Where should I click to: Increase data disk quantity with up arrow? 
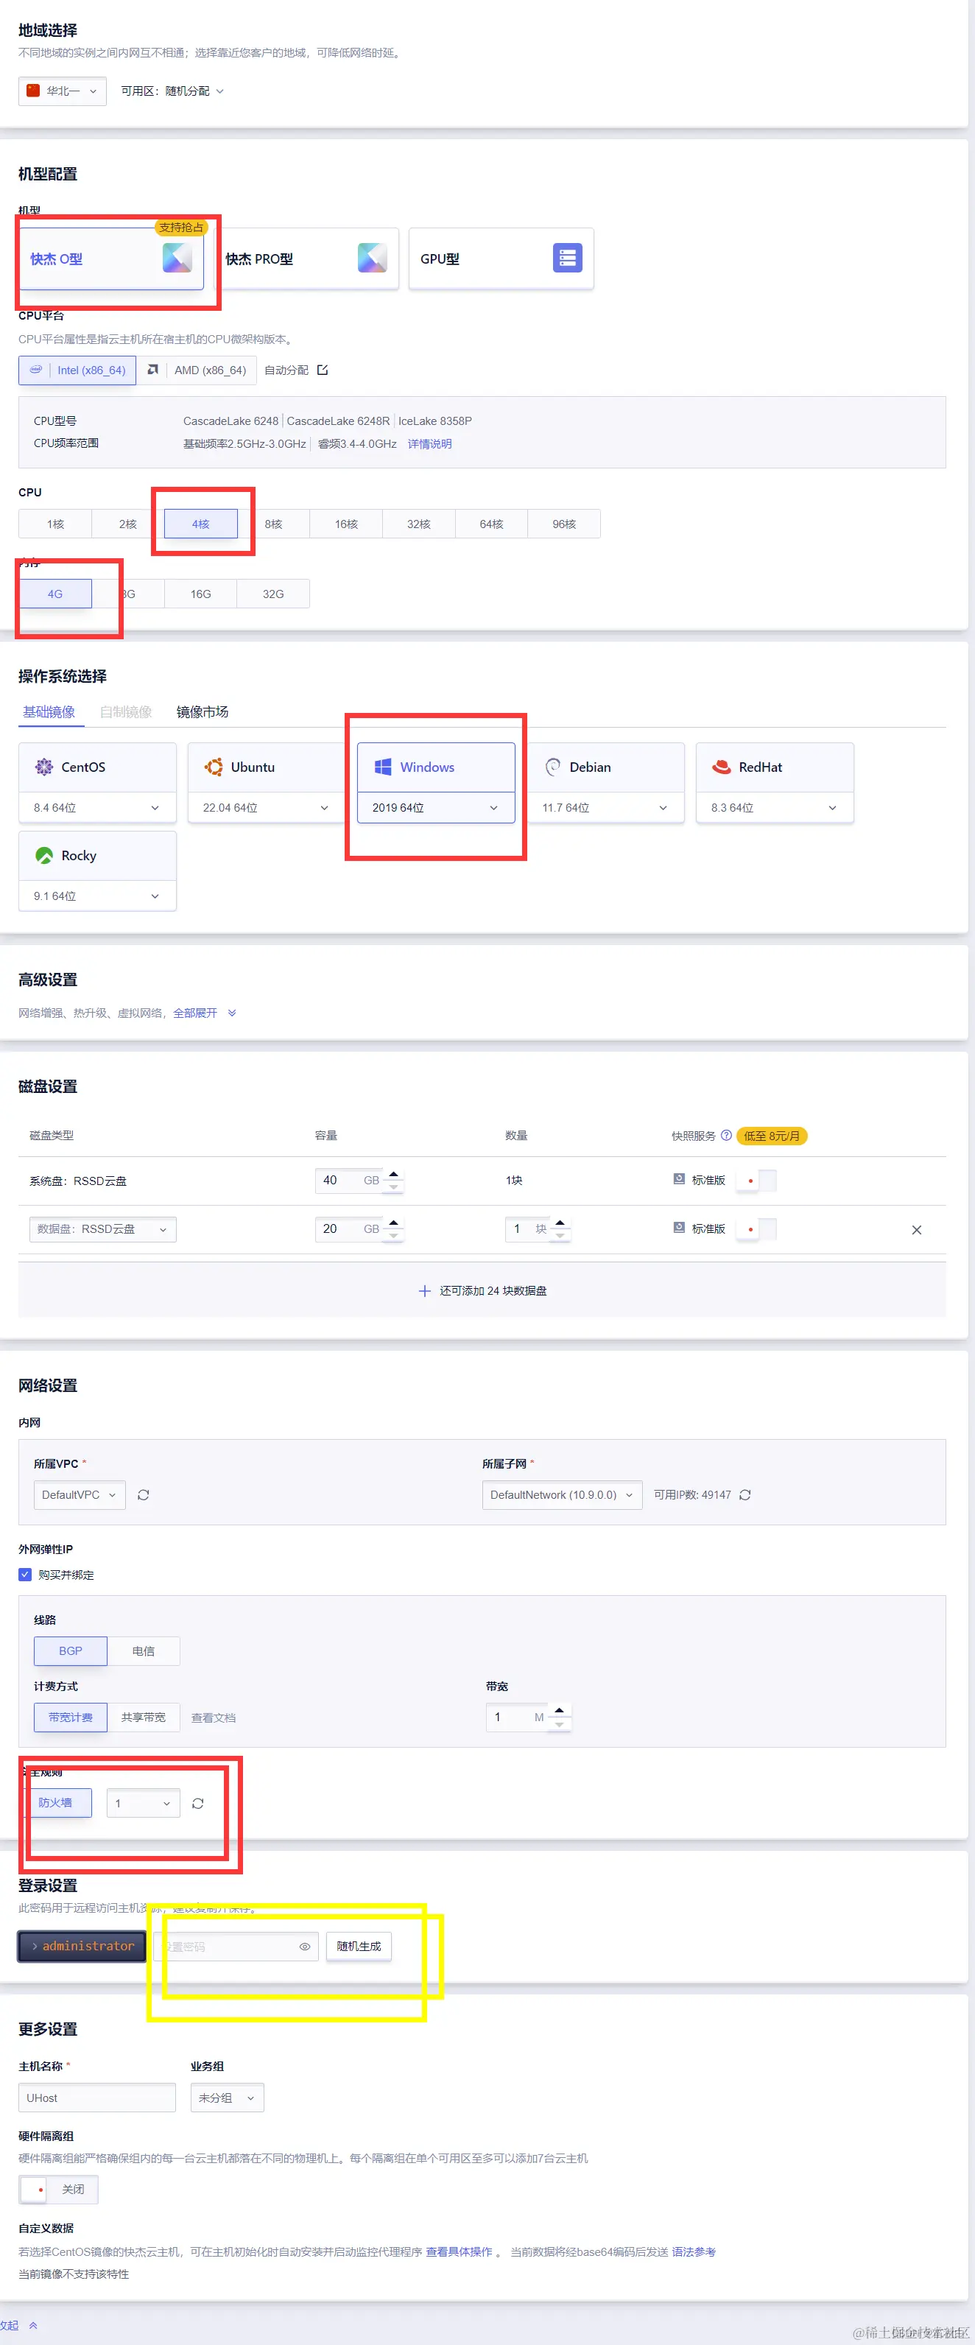pos(560,1223)
